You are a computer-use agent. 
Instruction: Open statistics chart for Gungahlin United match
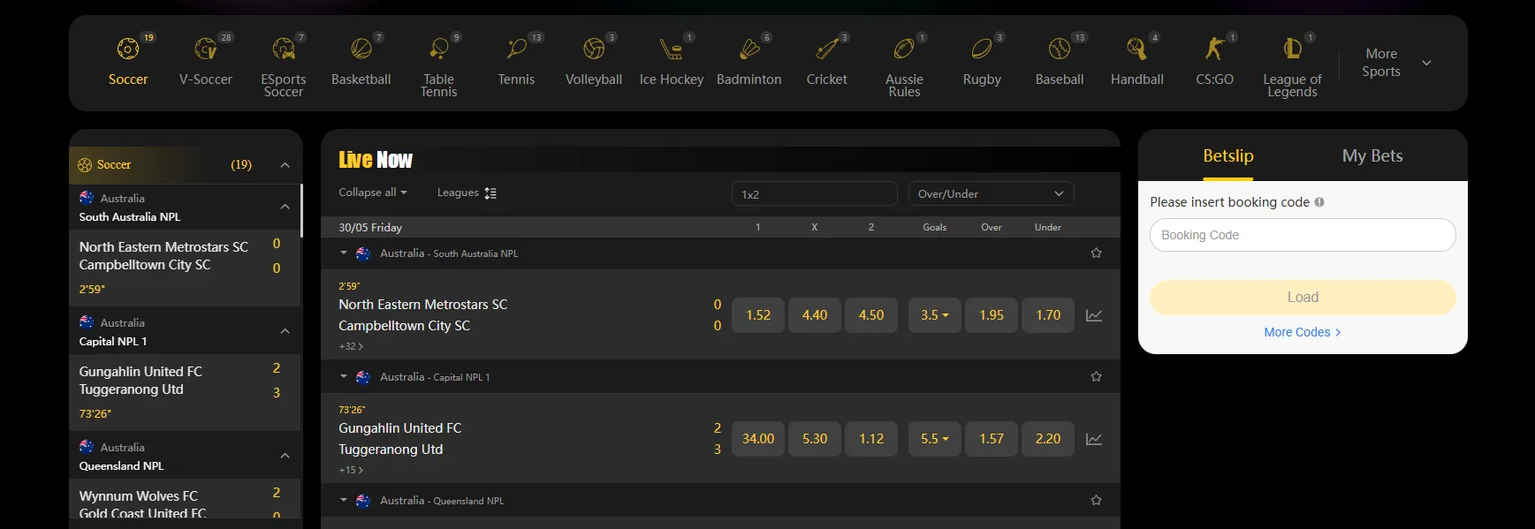coord(1094,439)
